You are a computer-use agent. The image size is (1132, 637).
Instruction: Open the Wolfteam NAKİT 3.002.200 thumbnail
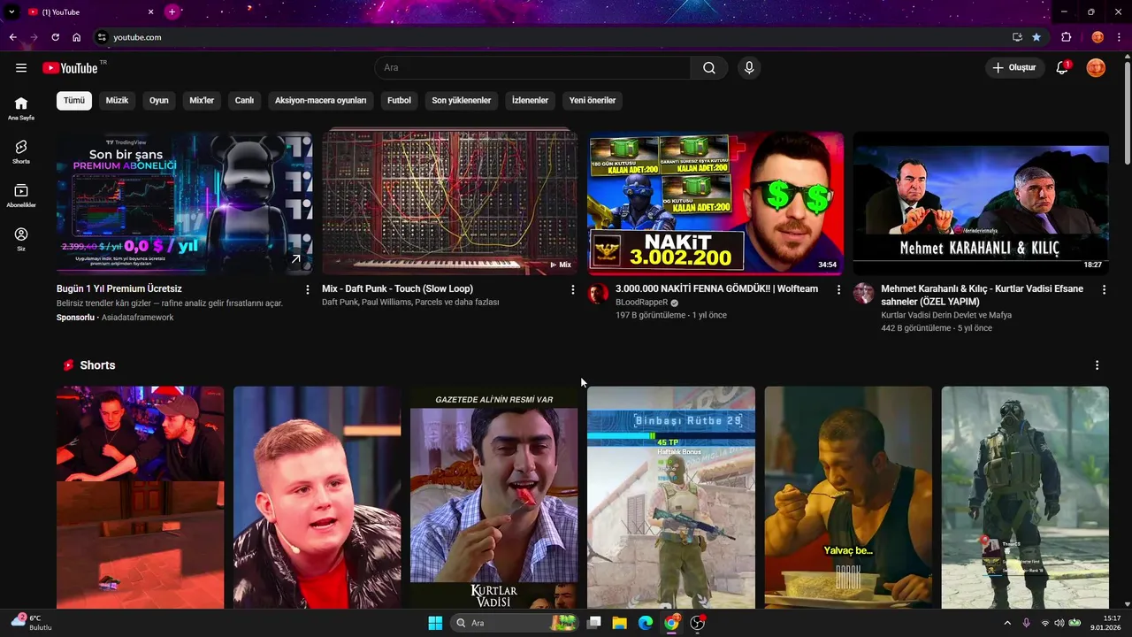(x=715, y=203)
